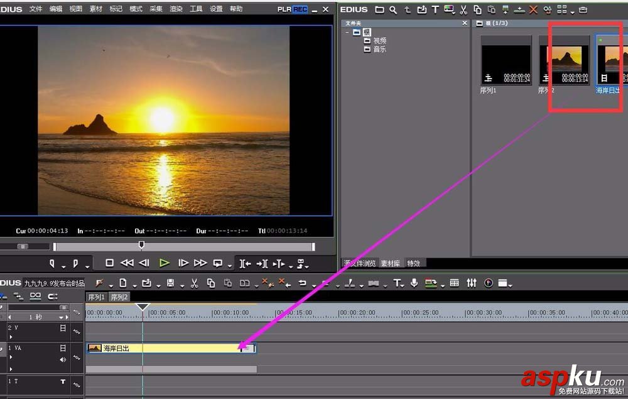Jump to previous edit point
628x399 pixels.
pyautogui.click(x=245, y=263)
